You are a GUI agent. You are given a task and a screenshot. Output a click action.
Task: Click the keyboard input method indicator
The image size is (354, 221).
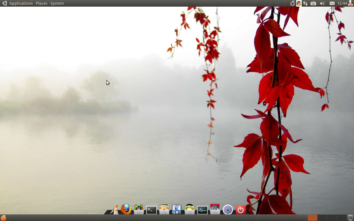(x=313, y=3)
